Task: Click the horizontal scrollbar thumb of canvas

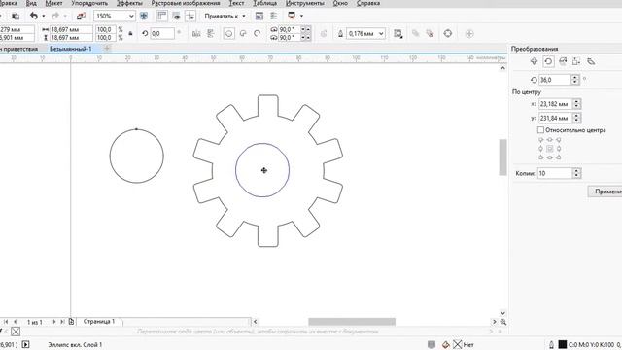Action: tap(352, 322)
